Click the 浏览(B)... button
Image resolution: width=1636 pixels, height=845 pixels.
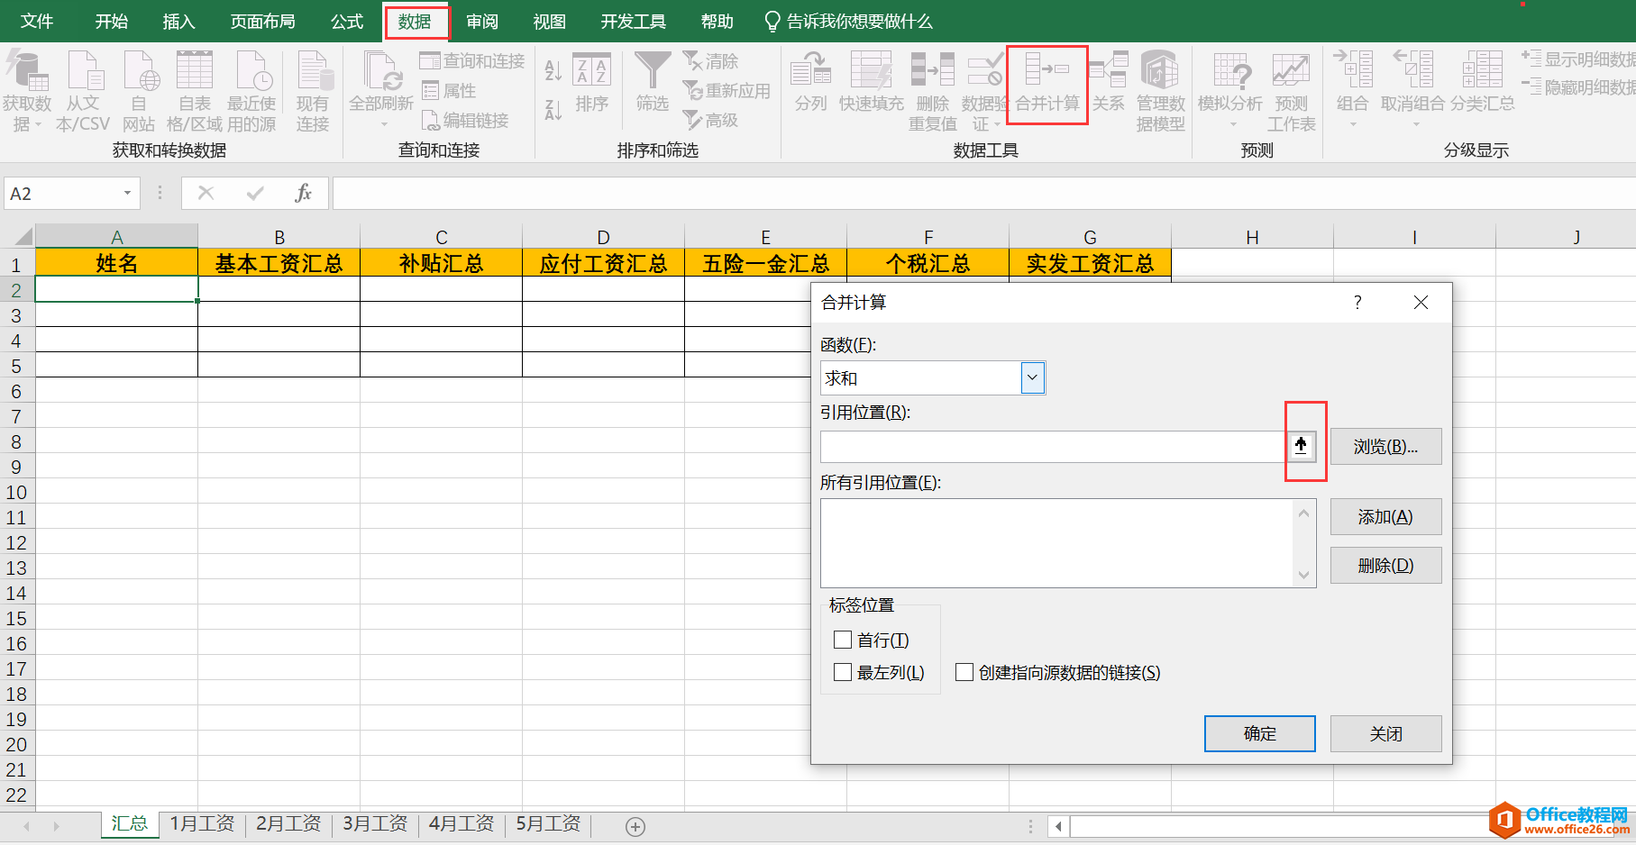(x=1385, y=446)
